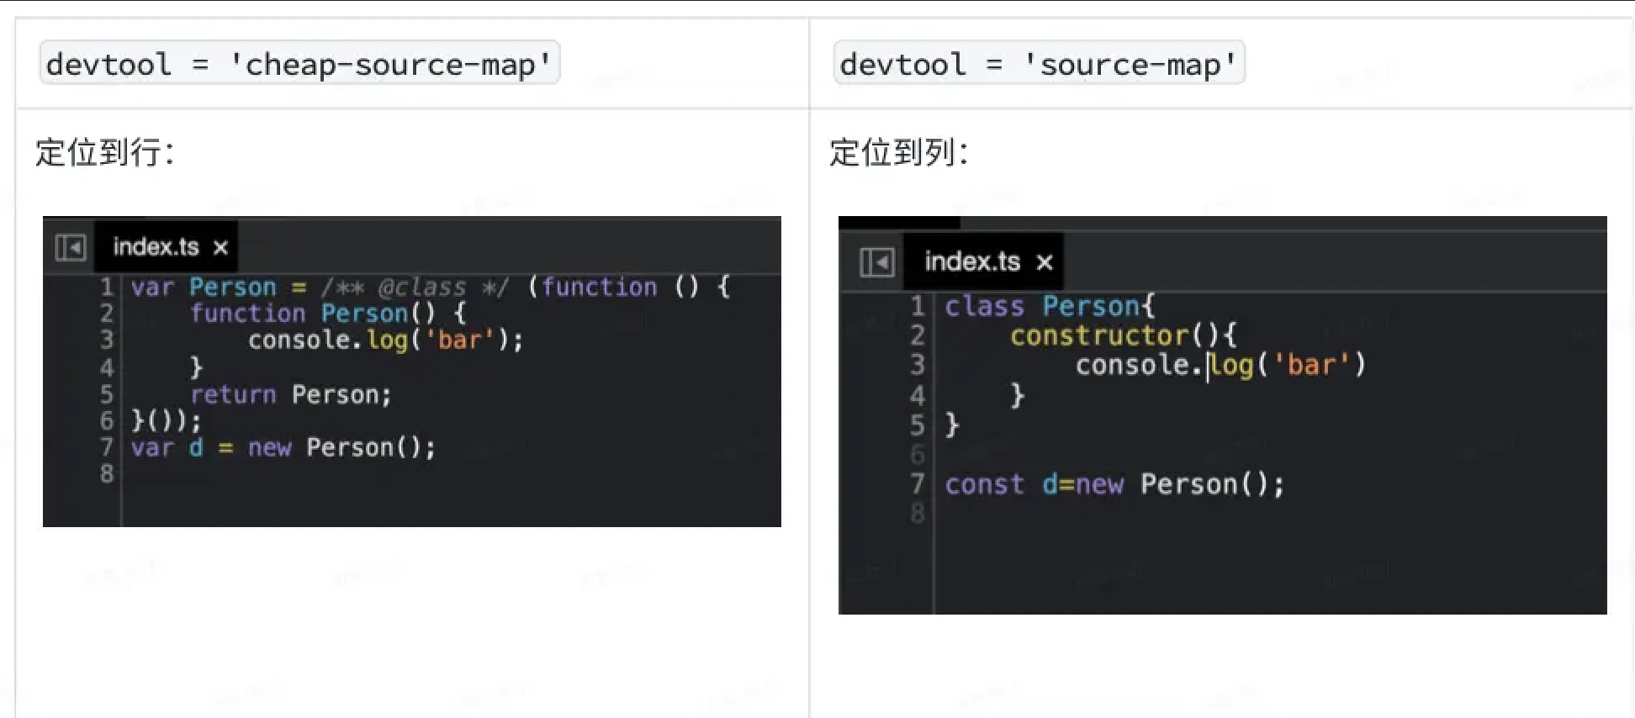
Task: Click 'return Person;' code line
Action: click(x=291, y=394)
